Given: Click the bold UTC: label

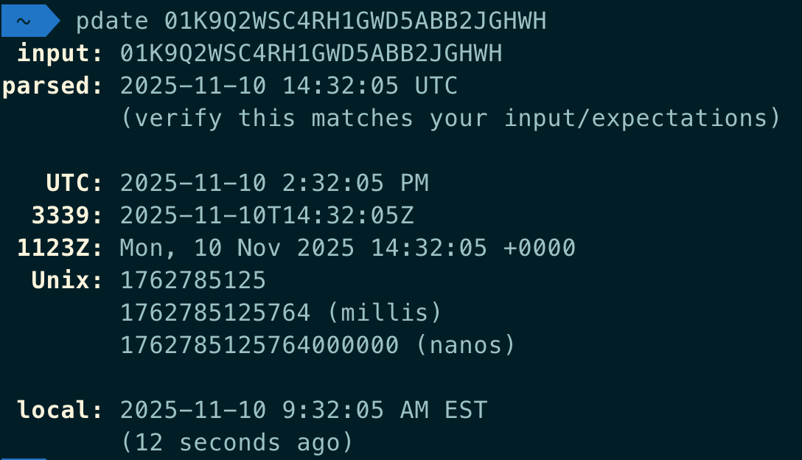Looking at the screenshot, I should [75, 183].
